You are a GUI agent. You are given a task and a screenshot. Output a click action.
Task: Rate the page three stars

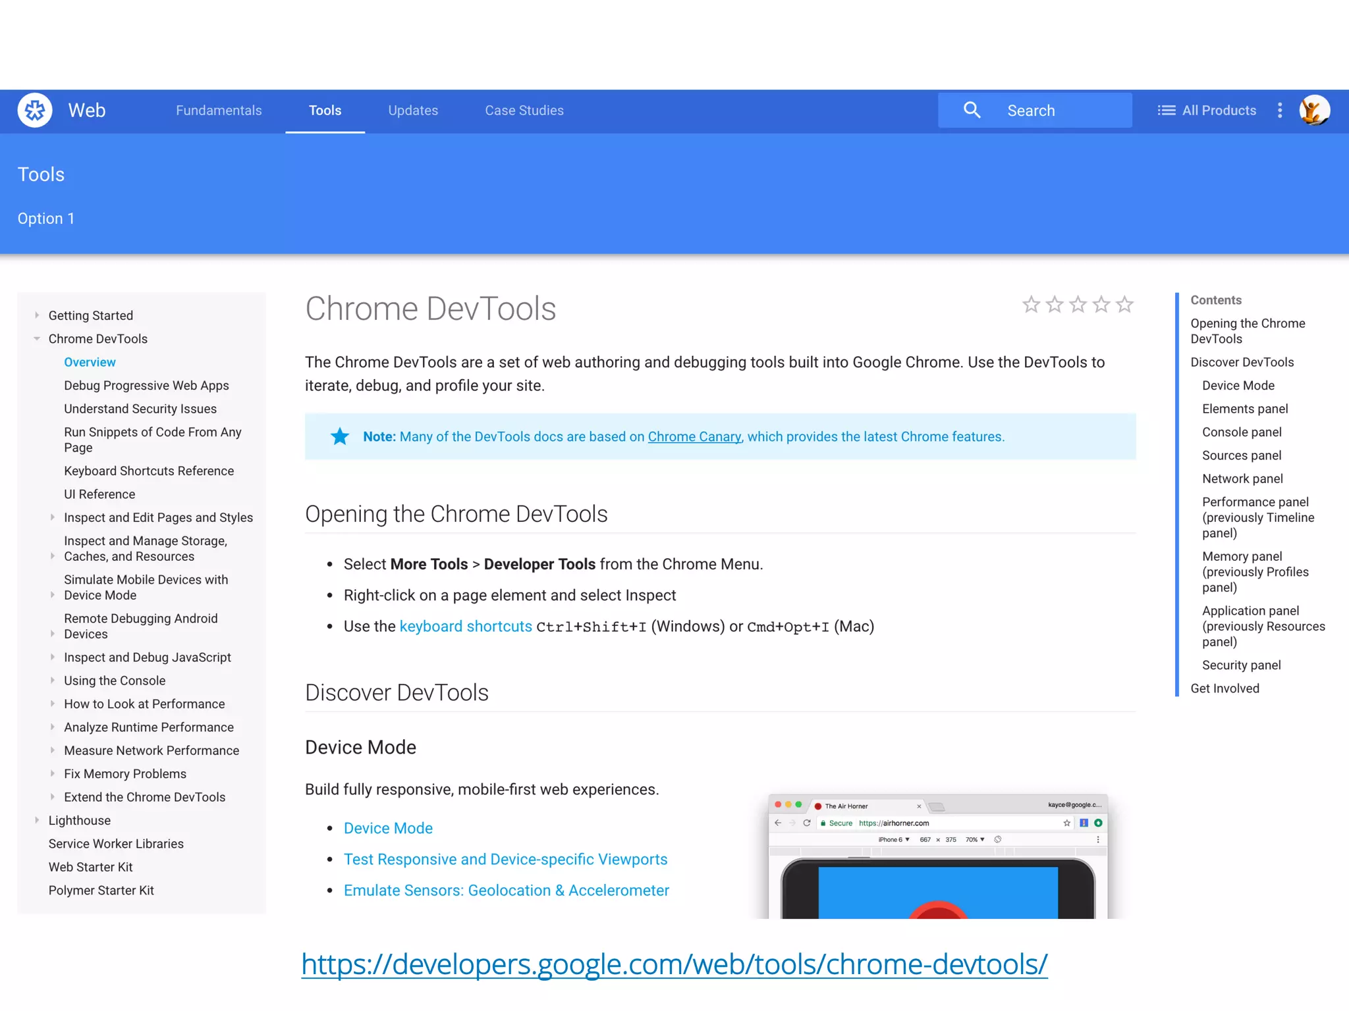tap(1078, 305)
